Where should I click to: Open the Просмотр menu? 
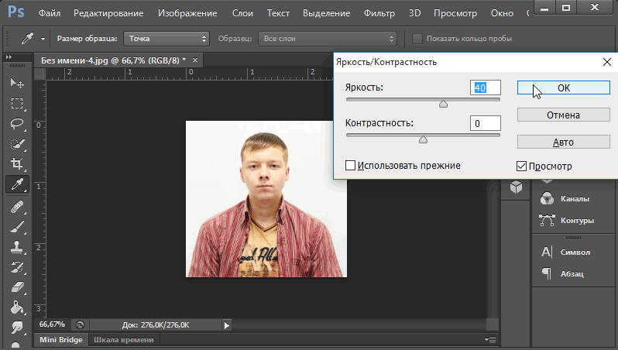tap(455, 13)
